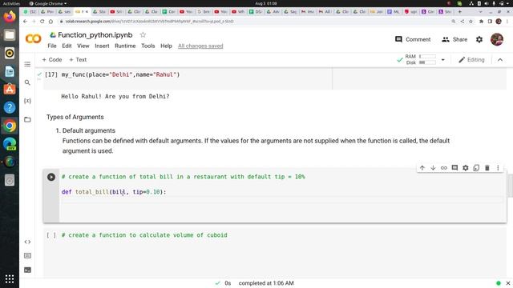Bookmark this page star icon

pyautogui.click(x=471, y=22)
